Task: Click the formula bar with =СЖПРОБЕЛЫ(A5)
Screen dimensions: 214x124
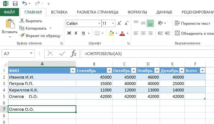Action: [x=147, y=53]
